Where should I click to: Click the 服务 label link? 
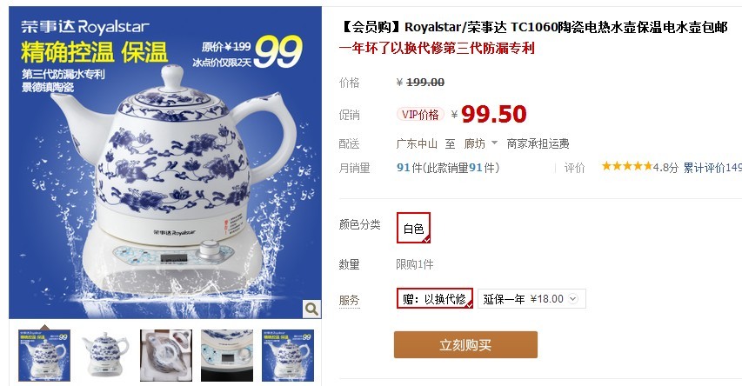coord(349,300)
